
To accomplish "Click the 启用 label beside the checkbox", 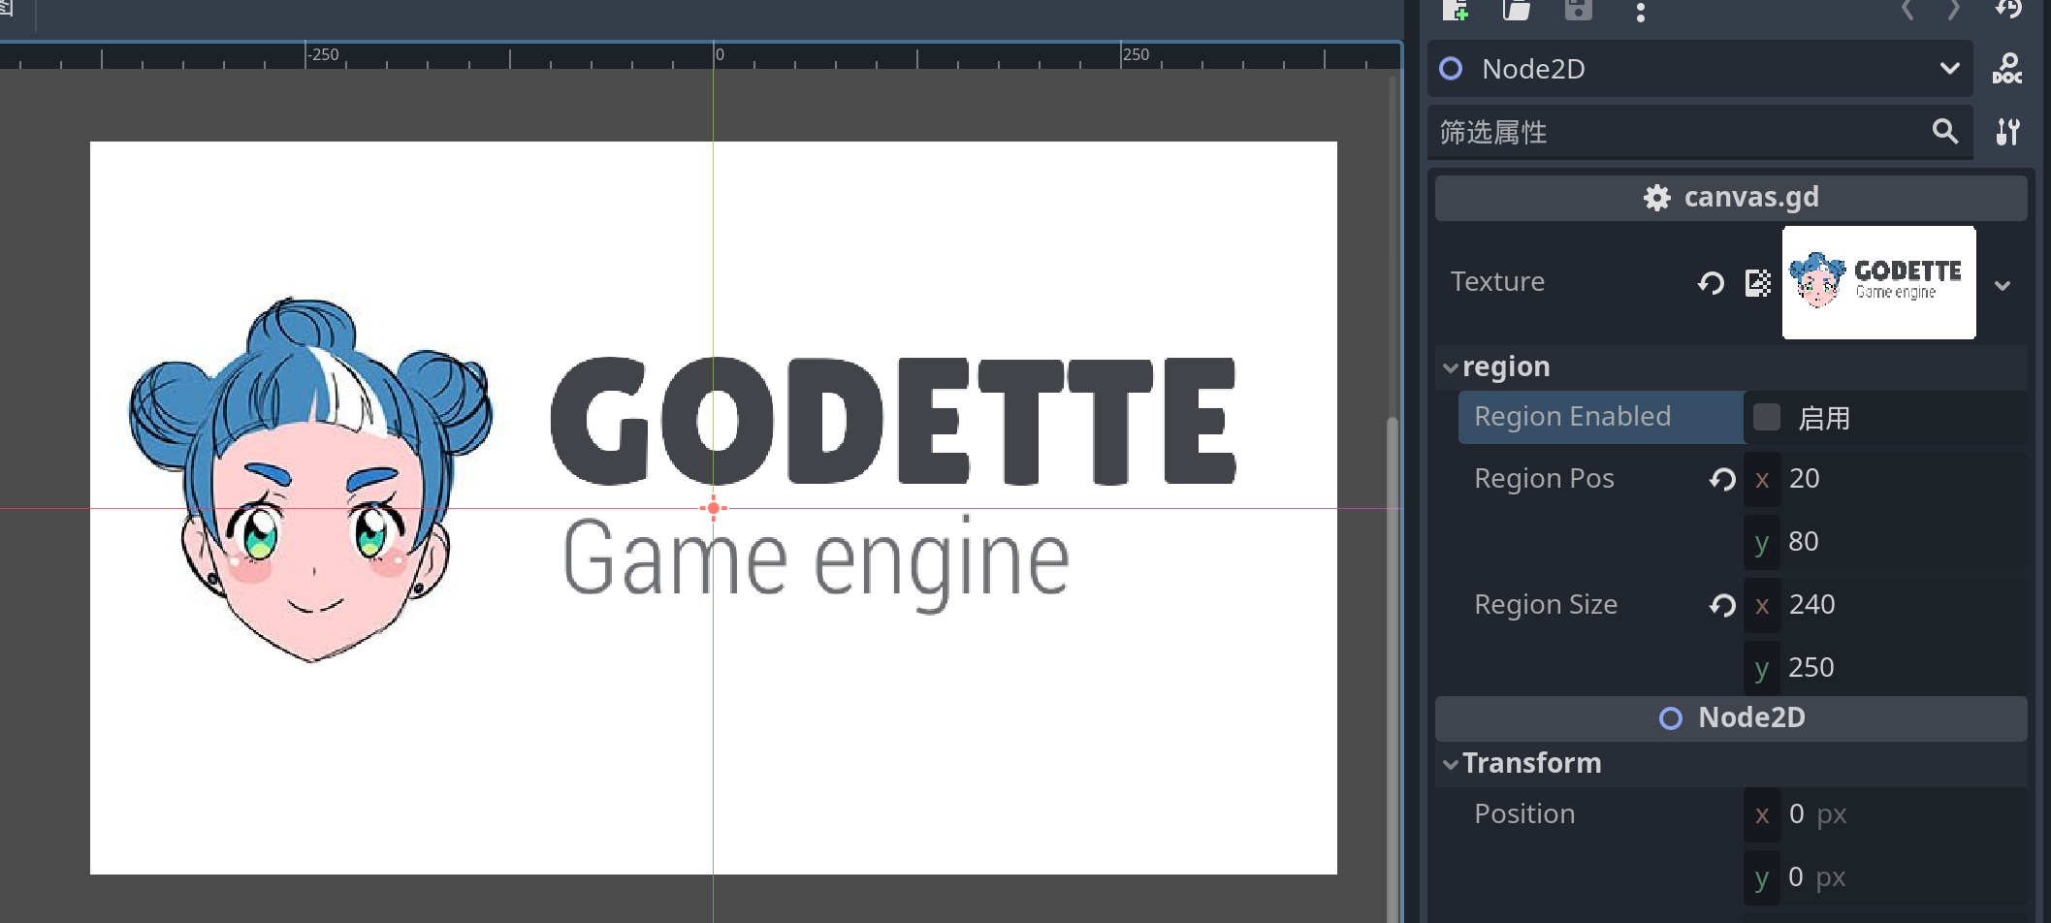I will tap(1824, 418).
